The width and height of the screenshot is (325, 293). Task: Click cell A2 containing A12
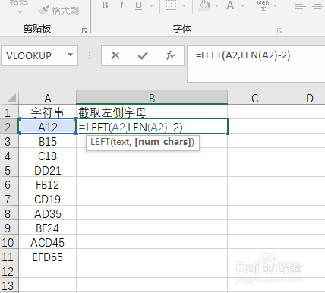48,127
